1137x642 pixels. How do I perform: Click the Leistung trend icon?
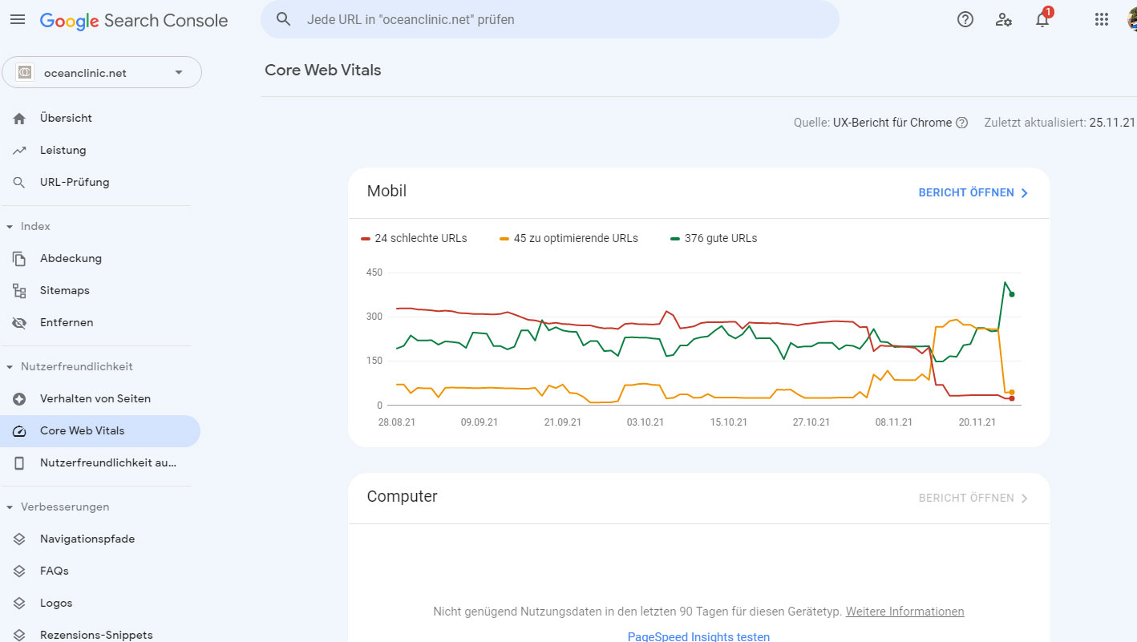pos(19,150)
